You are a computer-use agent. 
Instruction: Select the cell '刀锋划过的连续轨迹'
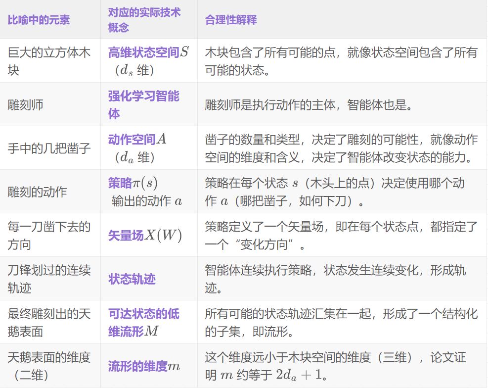pos(50,279)
